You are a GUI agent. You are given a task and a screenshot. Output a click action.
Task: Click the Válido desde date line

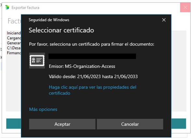[93, 77]
